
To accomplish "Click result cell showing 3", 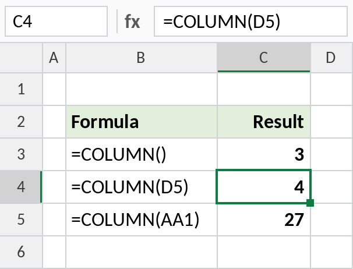I will [264, 154].
